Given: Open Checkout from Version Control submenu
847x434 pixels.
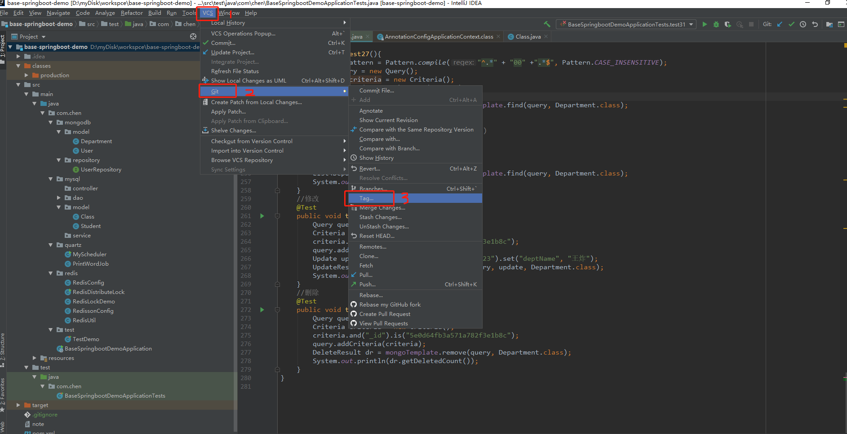Looking at the screenshot, I should (274, 141).
